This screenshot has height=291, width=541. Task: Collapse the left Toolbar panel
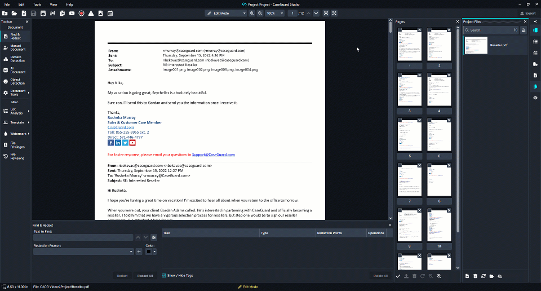(x=27, y=22)
